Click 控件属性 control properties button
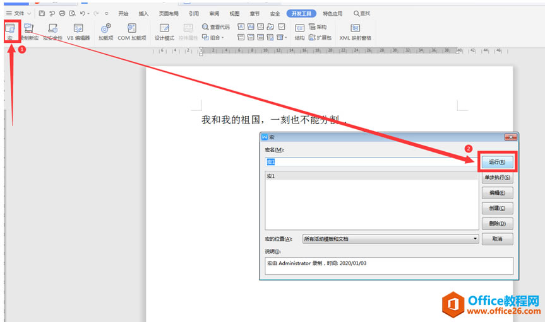Viewport: 545px width, 322px height. click(188, 32)
